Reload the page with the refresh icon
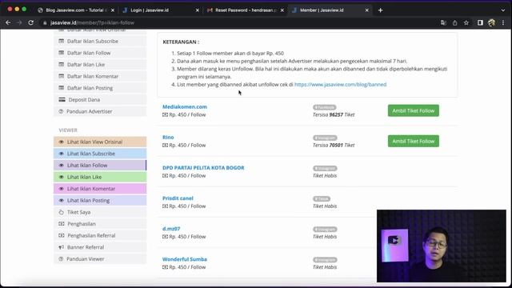The width and height of the screenshot is (512, 288). click(x=30, y=23)
